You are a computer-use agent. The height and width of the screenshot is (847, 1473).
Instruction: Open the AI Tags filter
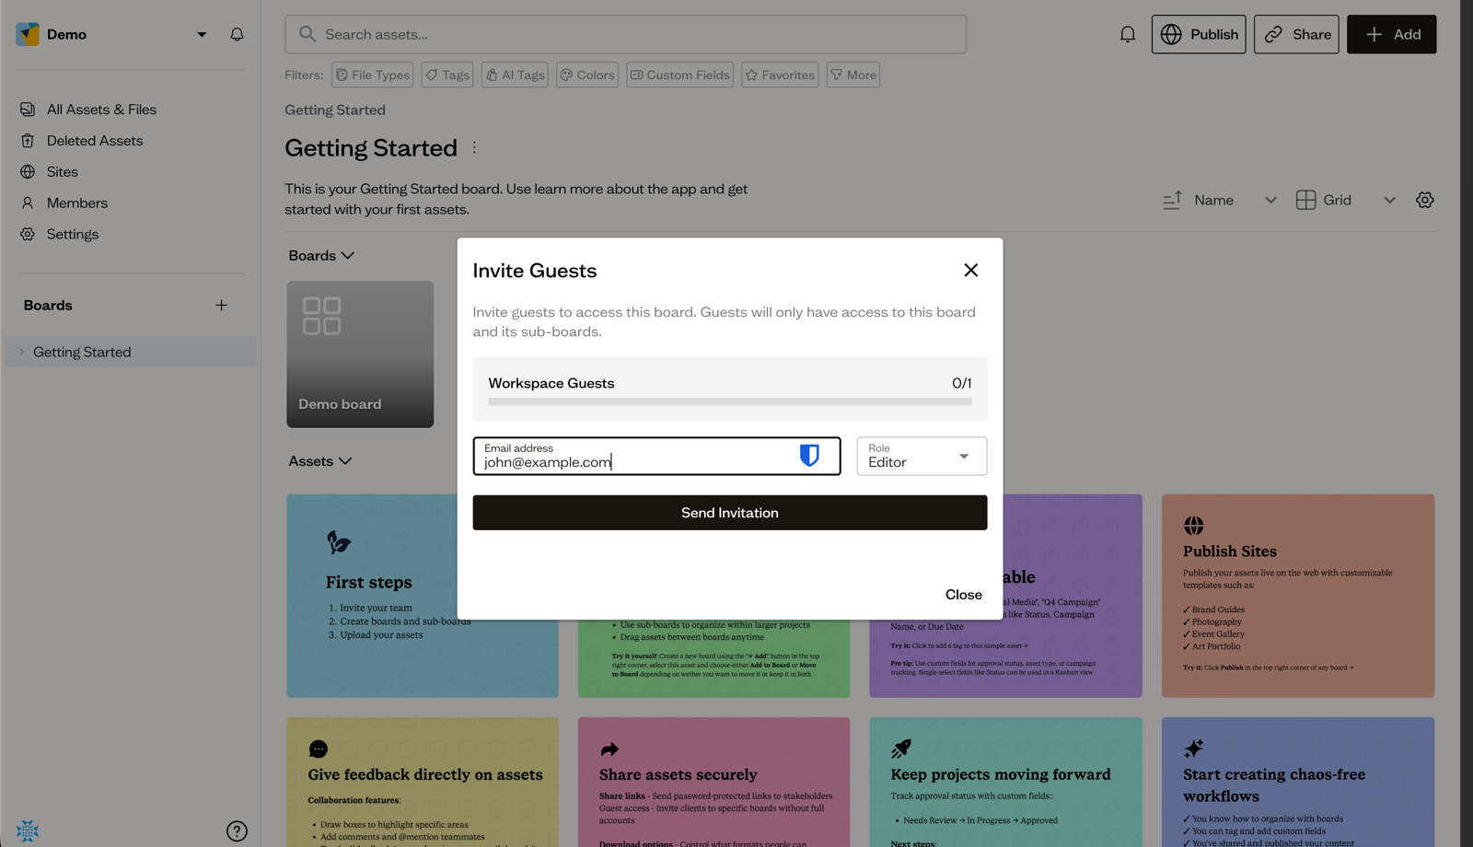click(x=515, y=75)
